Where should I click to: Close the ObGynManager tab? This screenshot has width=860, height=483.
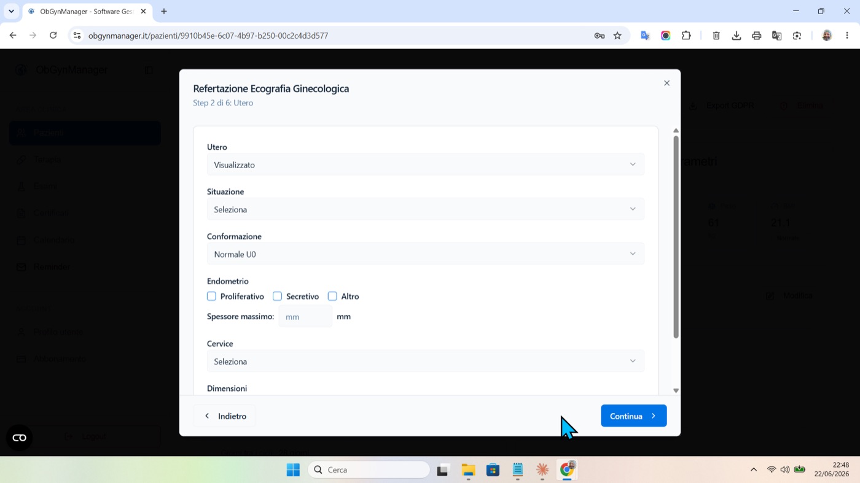pos(143,11)
